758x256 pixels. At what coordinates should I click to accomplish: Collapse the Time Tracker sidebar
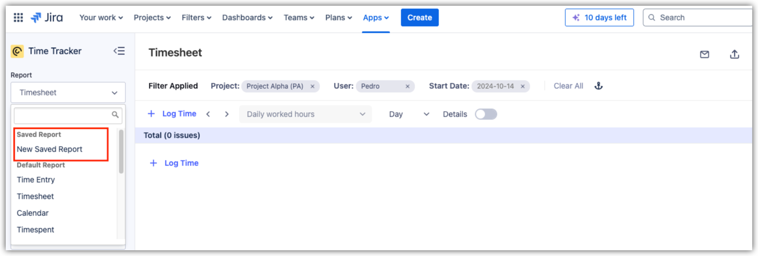pos(119,51)
